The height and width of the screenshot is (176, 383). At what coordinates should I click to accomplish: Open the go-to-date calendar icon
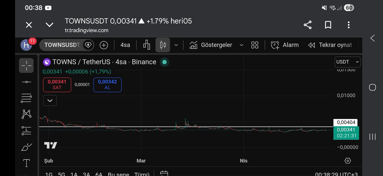[x=164, y=174]
